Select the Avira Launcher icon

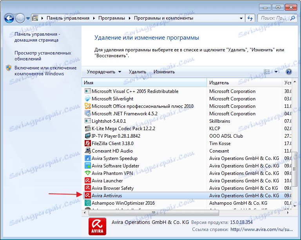pyautogui.click(x=87, y=180)
